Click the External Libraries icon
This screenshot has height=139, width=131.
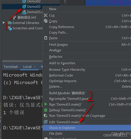coord(10,23)
